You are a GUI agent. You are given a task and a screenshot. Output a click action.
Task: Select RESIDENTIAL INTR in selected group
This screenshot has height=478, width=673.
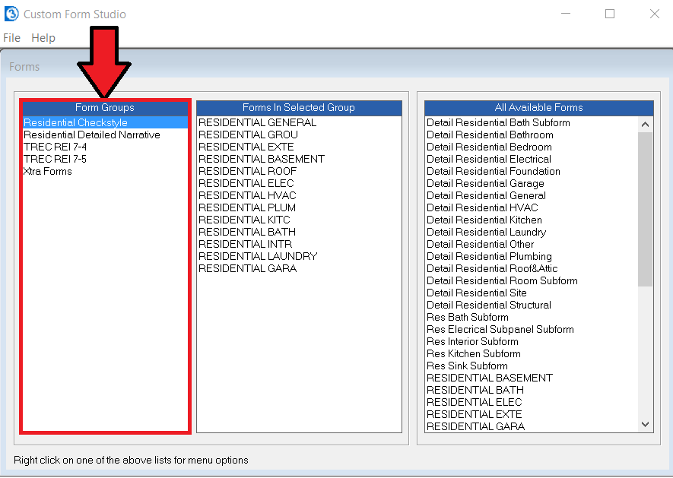point(299,244)
